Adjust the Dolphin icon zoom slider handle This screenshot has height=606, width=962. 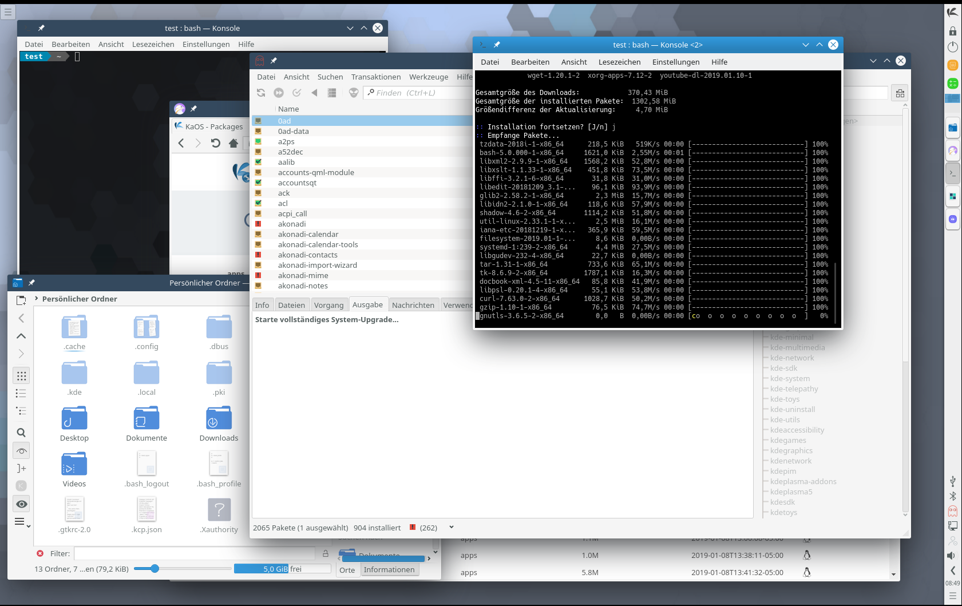click(155, 569)
